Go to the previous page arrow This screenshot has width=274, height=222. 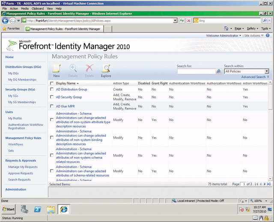(x=261, y=184)
